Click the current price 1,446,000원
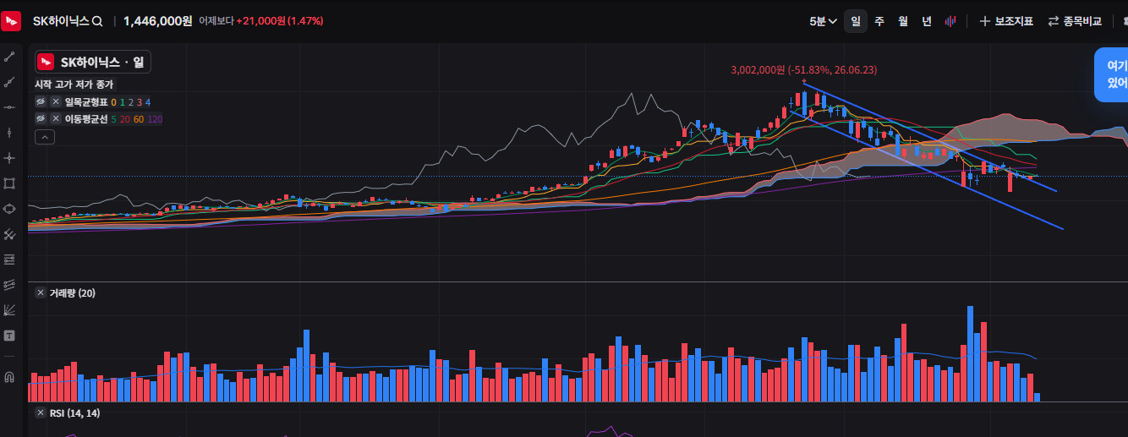 (x=158, y=21)
